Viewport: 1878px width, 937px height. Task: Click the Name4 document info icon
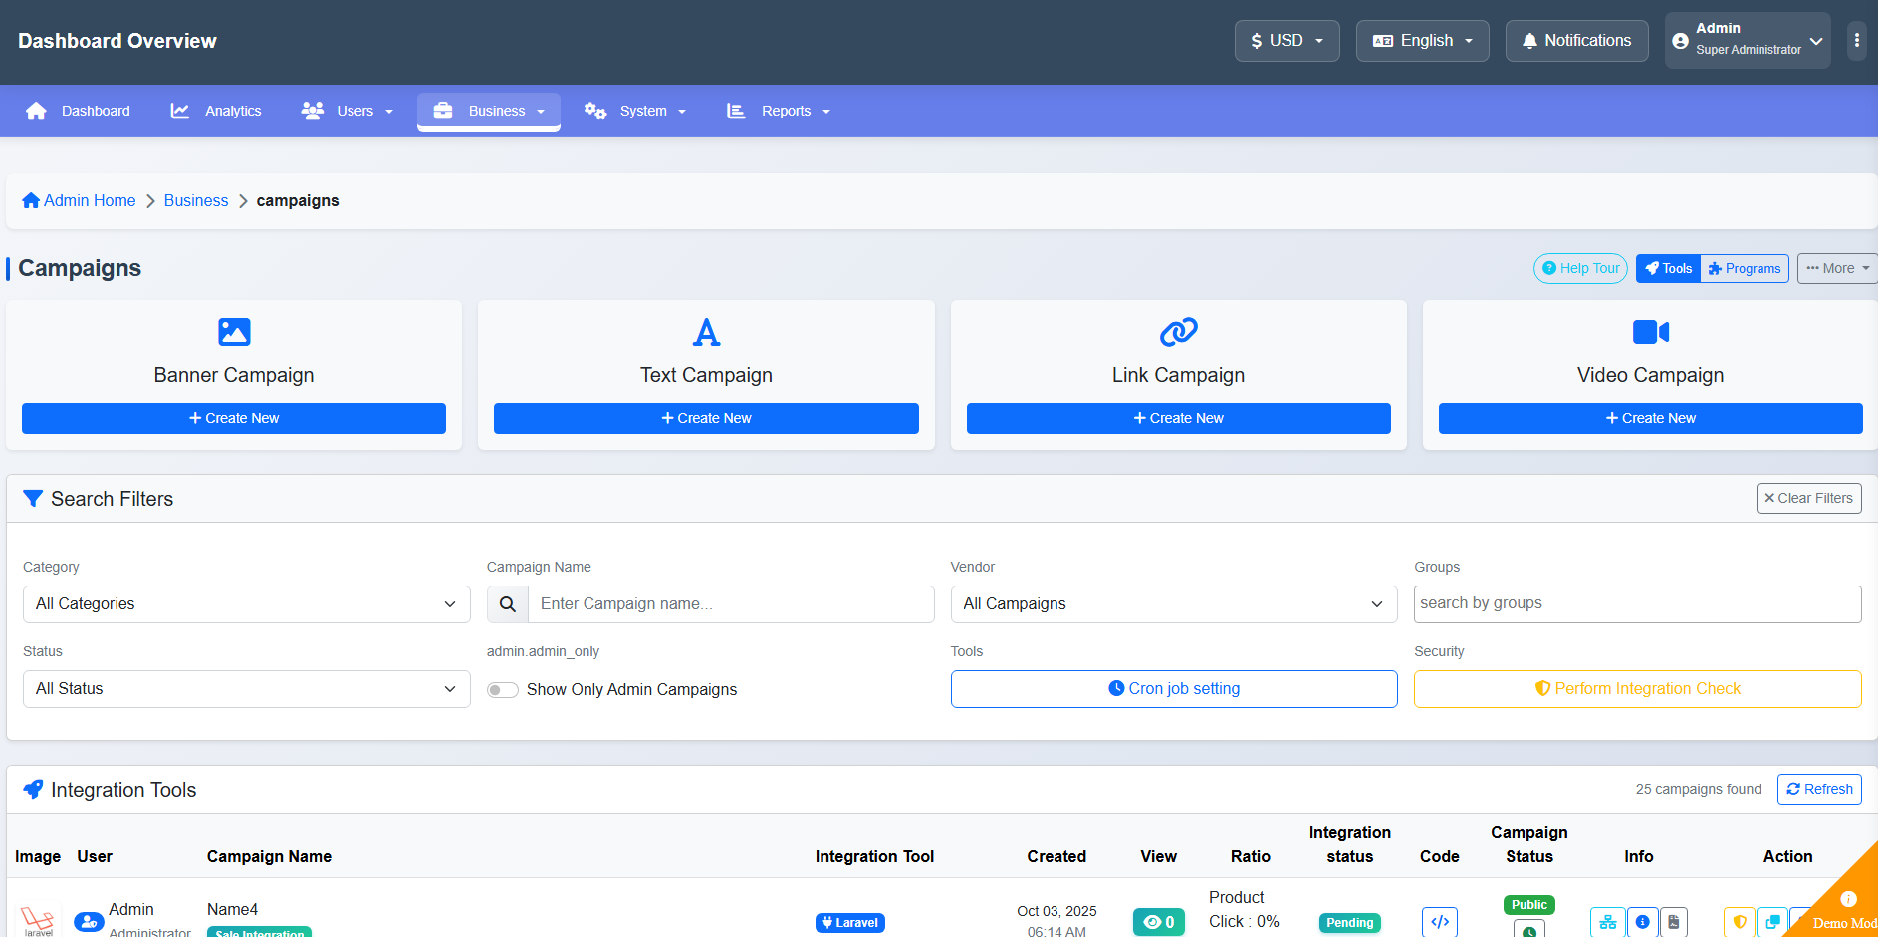[x=1674, y=922]
